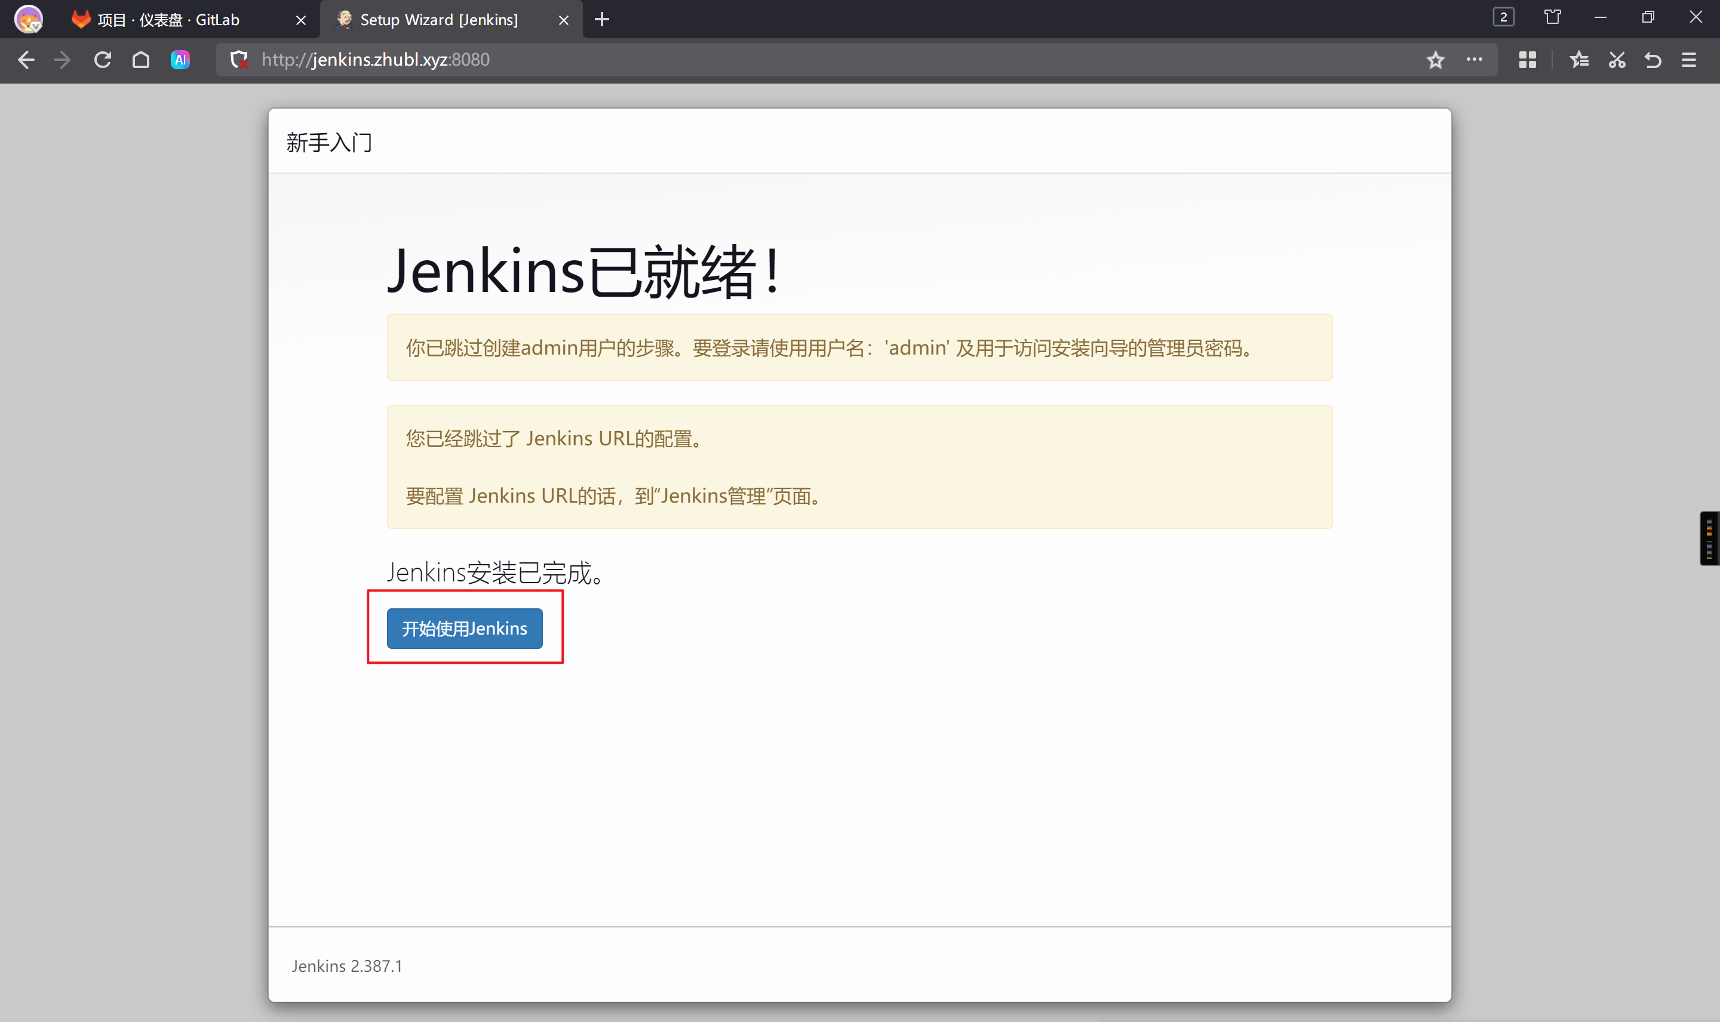Screen dimensions: 1720x1022
Task: Go to the browser home page icon
Action: [141, 60]
